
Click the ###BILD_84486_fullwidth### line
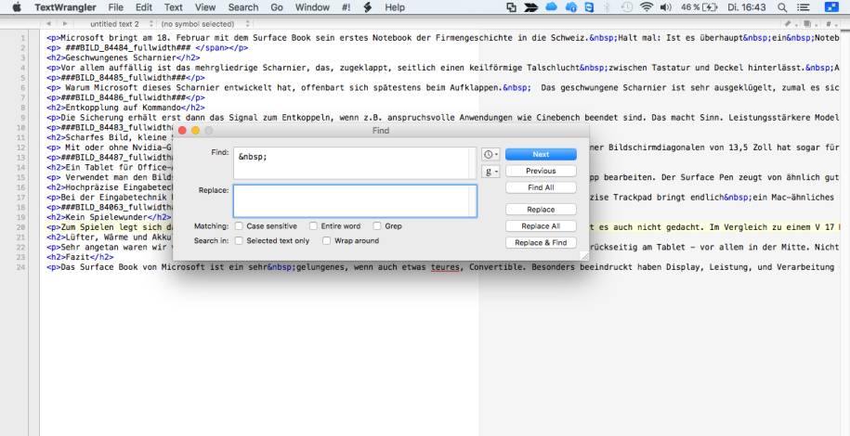point(125,97)
